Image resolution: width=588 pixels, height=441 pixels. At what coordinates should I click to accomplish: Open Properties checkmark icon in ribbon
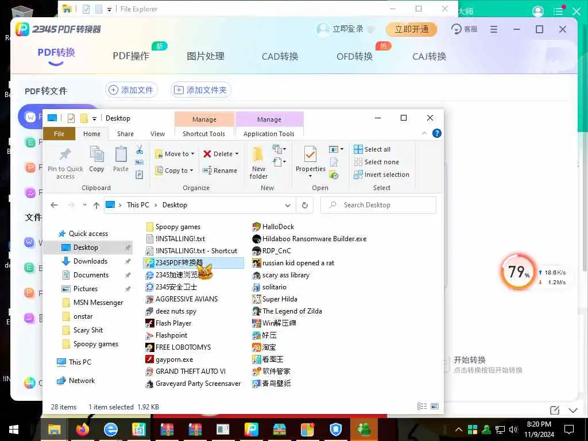310,155
